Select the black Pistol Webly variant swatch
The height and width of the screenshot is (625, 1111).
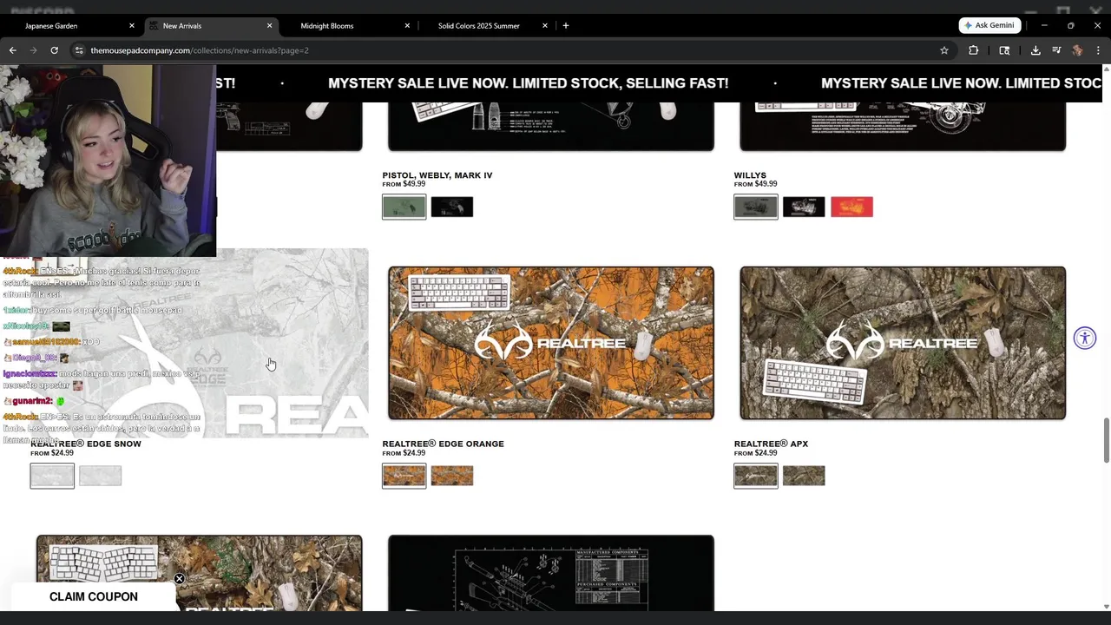click(x=452, y=207)
